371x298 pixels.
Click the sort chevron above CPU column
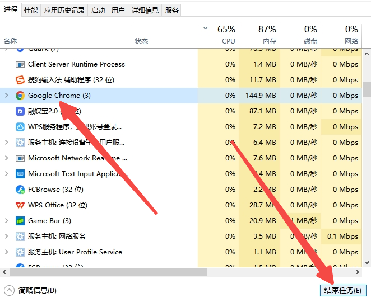tap(205, 28)
